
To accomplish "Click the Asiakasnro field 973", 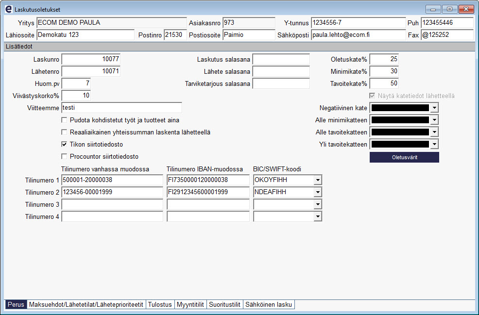I will [249, 23].
